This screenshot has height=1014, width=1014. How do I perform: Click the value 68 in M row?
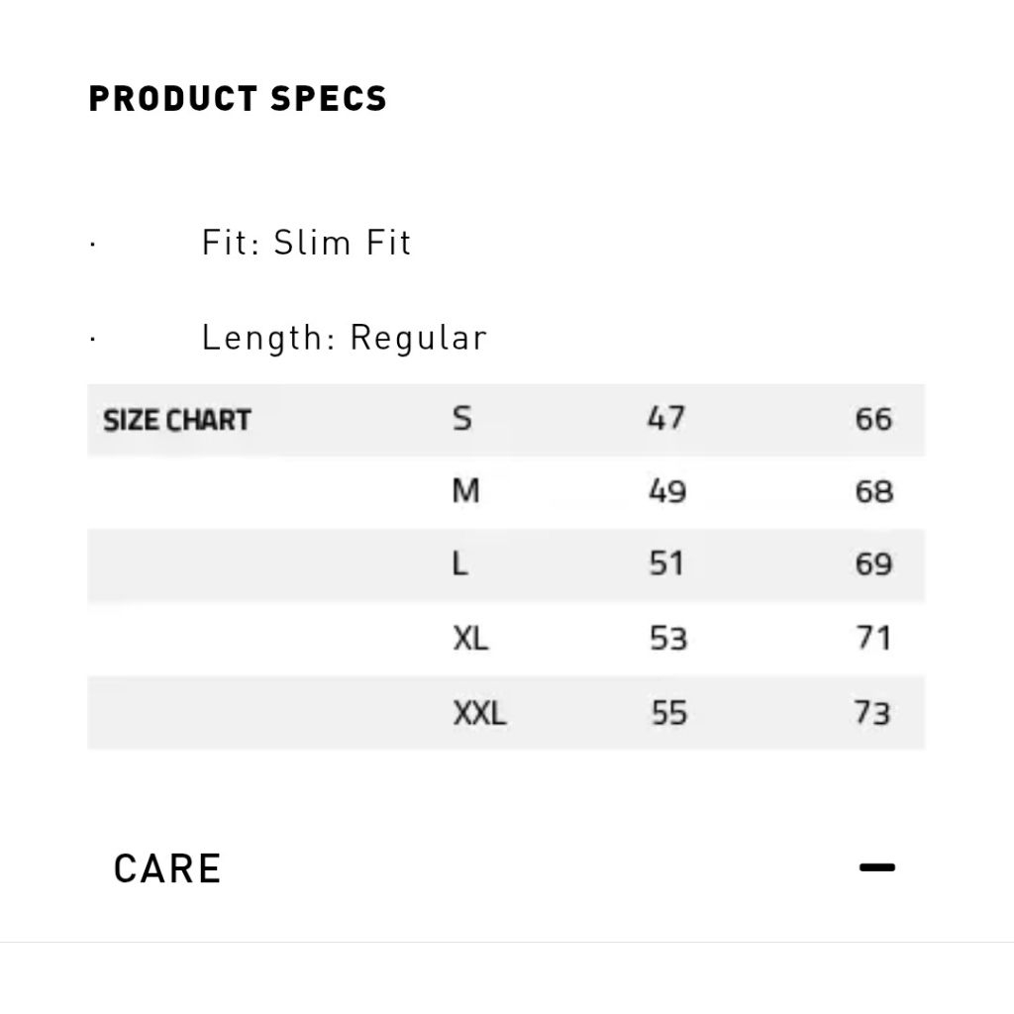873,492
